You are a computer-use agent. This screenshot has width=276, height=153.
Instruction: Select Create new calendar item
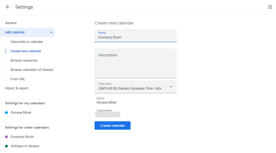pos(26,51)
